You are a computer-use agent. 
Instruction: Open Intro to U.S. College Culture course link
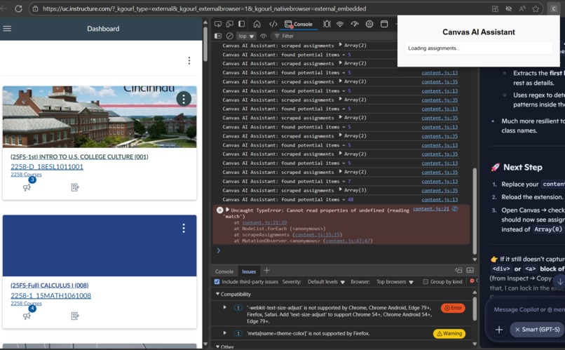click(79, 157)
